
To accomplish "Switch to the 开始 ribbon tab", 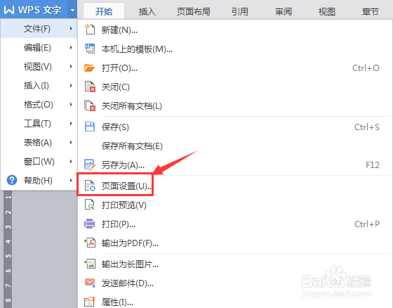I will point(104,11).
